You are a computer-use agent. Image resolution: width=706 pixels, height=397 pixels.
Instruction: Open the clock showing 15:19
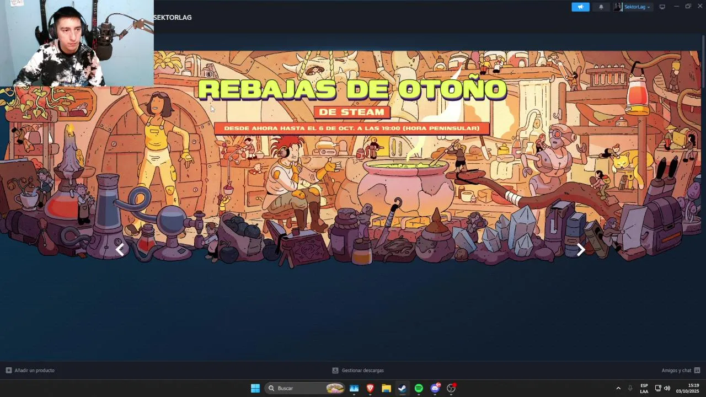(x=688, y=388)
